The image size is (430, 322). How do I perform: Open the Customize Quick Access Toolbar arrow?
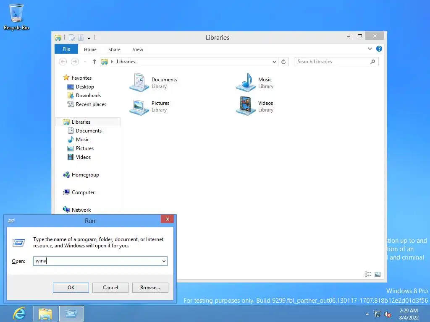tap(89, 38)
